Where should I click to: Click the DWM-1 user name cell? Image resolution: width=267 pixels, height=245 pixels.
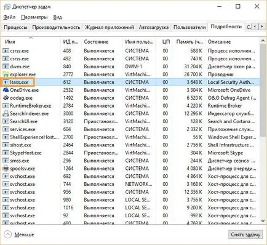(133, 66)
